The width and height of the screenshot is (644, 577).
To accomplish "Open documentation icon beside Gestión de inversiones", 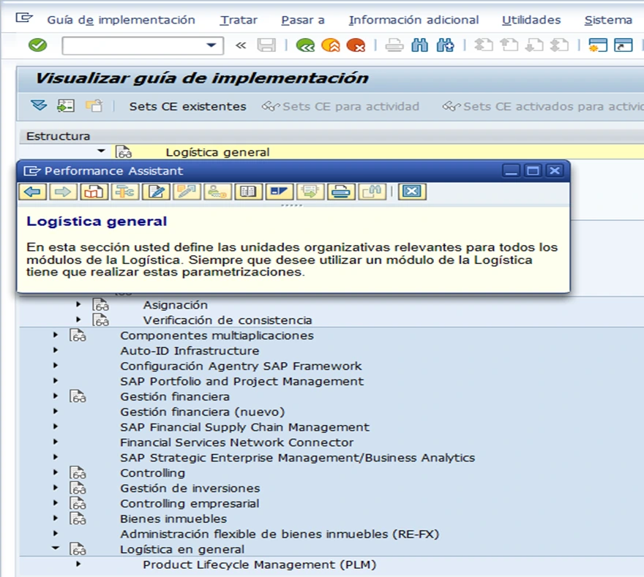I will [x=78, y=488].
